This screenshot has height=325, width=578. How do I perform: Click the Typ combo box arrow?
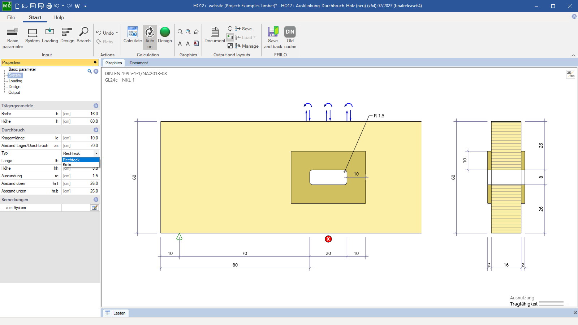(96, 153)
